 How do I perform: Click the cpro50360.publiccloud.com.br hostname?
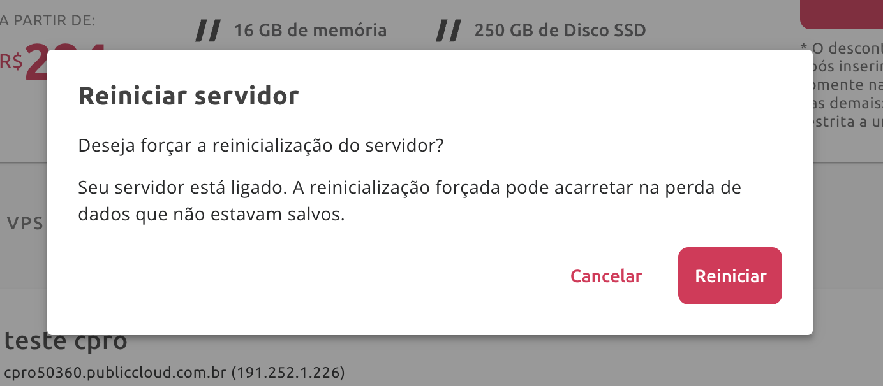click(115, 372)
